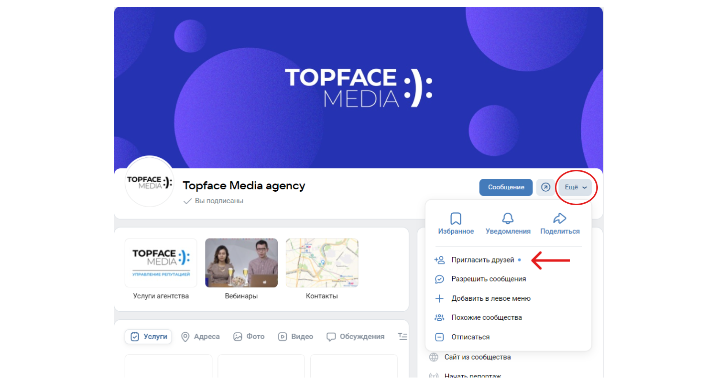Click the checkmark icon beside Вы подписаны
This screenshot has width=718, height=385.
coord(187,201)
